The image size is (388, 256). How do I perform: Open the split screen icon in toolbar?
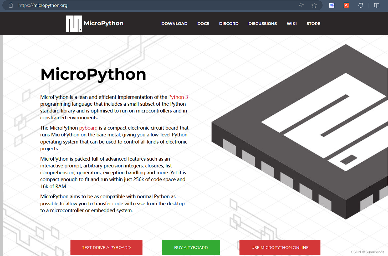[377, 5]
